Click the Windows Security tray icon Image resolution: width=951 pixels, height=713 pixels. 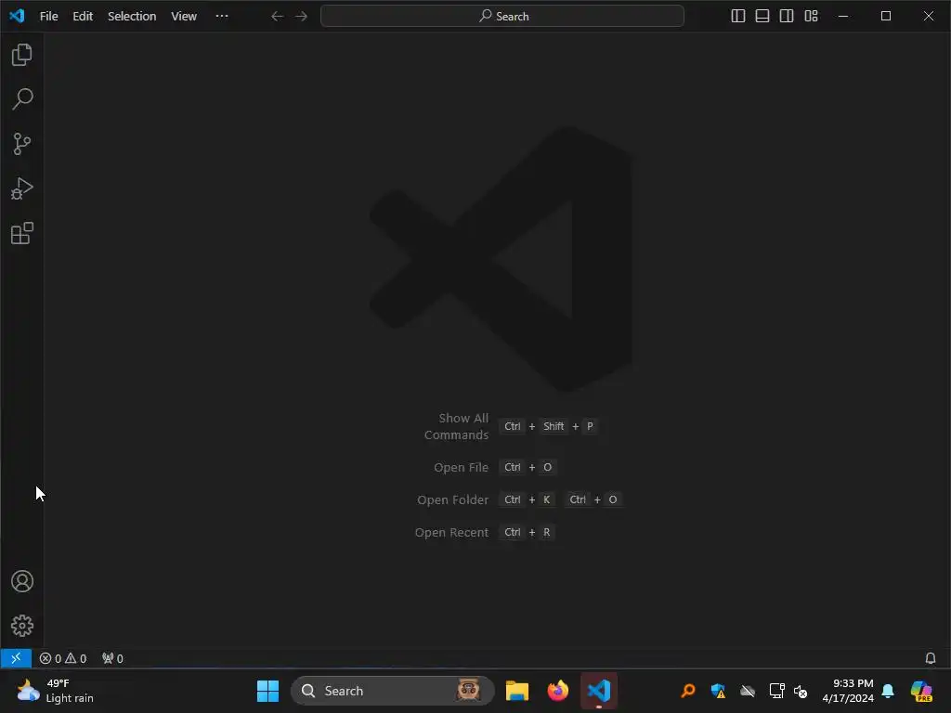[718, 691]
